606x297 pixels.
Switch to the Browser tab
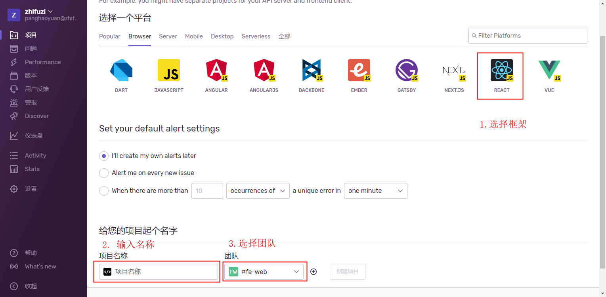click(140, 36)
